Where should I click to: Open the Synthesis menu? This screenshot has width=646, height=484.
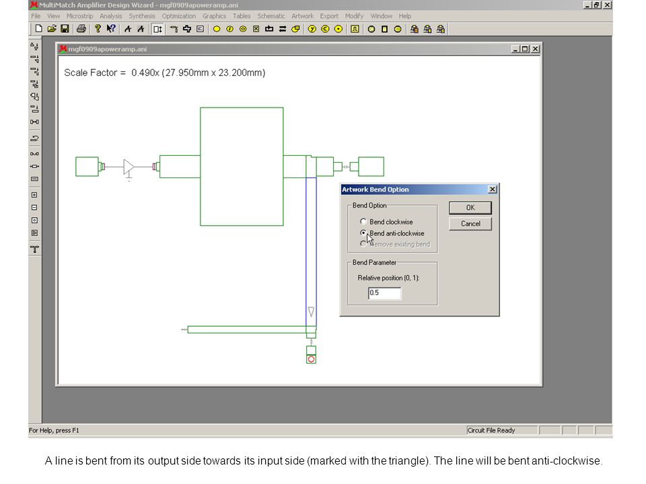[x=142, y=16]
